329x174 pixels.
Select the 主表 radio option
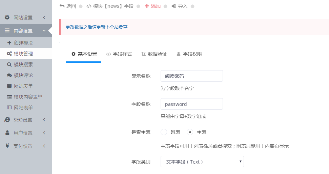190,132
